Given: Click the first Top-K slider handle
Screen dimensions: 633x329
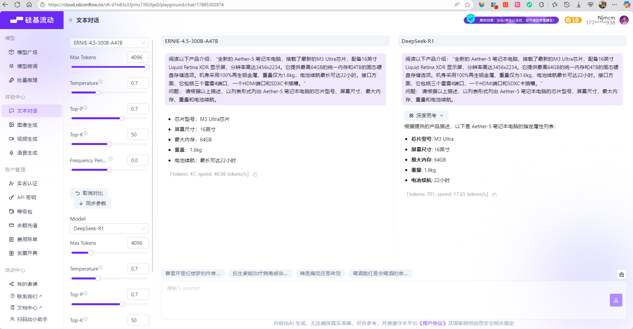Looking at the screenshot, I should tap(110, 144).
